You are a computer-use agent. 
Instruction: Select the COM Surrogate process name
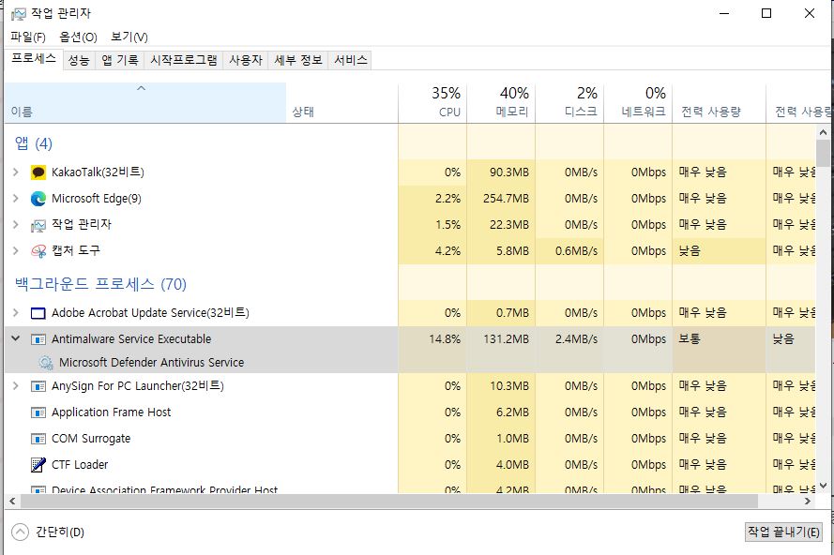coord(91,439)
